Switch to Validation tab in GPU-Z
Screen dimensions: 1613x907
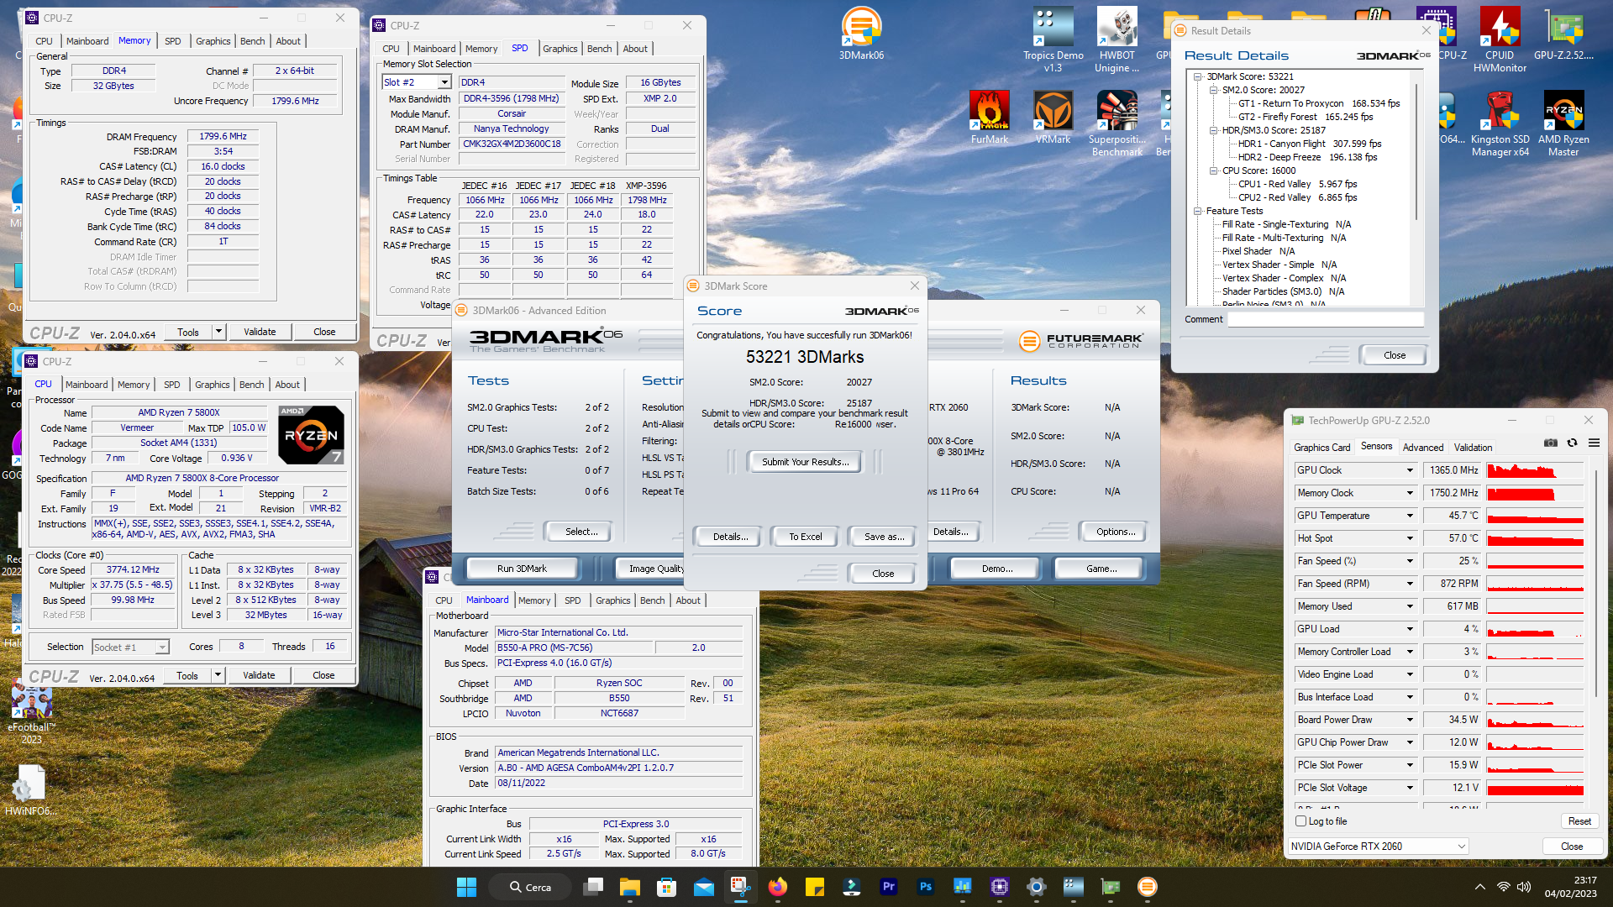(1473, 448)
